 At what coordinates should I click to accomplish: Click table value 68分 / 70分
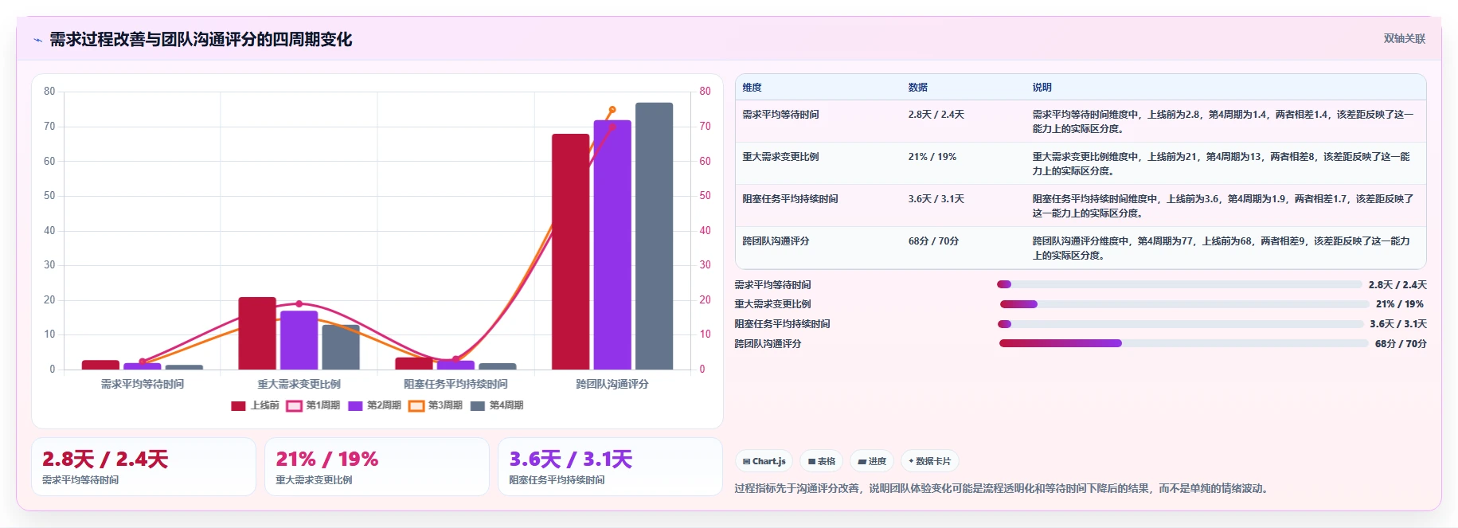coord(933,241)
